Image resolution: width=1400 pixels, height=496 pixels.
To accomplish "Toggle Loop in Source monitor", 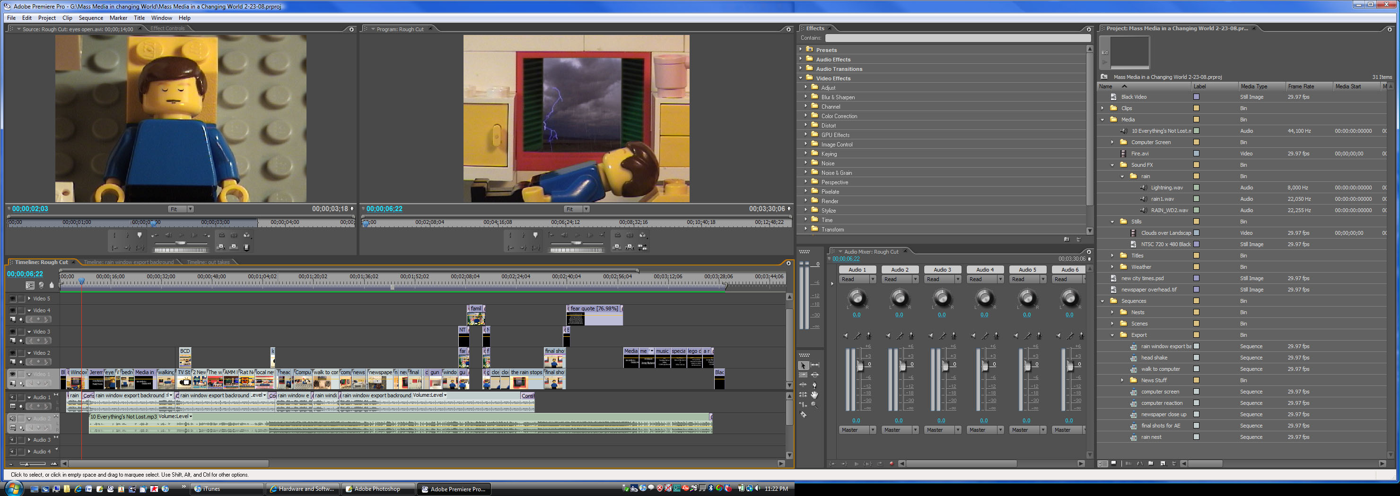I will coord(222,236).
